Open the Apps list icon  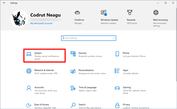(117, 71)
